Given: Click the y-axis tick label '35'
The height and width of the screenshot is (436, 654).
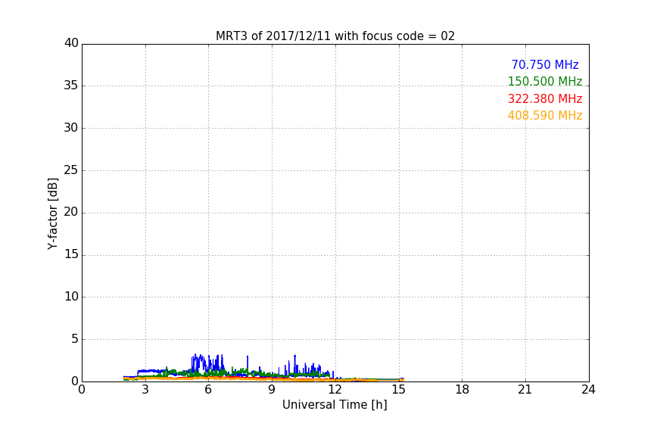Looking at the screenshot, I should point(71,86).
